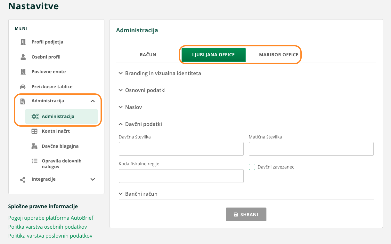Open the cash register icon, Davčna blagajna
Viewport: 391px width, 244px height.
pos(34,146)
